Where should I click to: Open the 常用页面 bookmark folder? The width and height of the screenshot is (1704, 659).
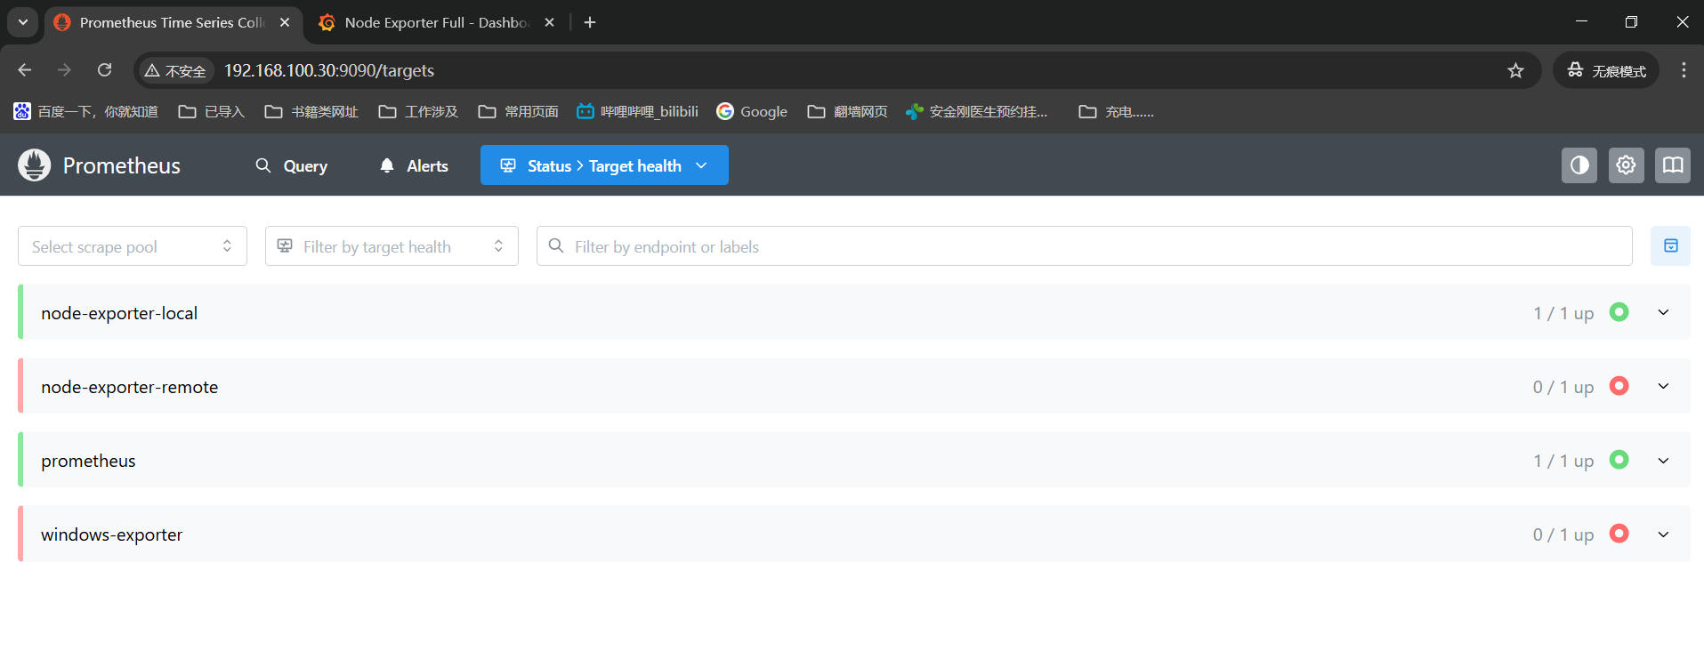pos(519,111)
